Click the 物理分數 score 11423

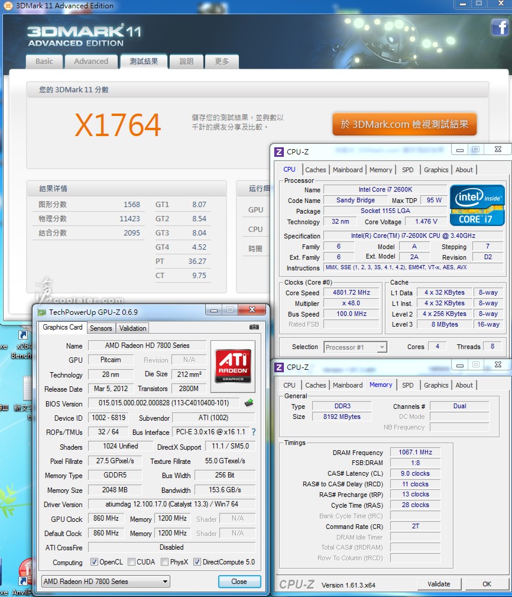[x=129, y=218]
